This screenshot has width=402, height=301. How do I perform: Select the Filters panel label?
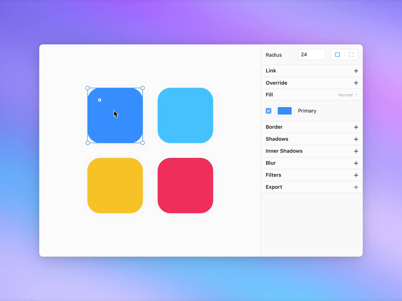(x=273, y=175)
